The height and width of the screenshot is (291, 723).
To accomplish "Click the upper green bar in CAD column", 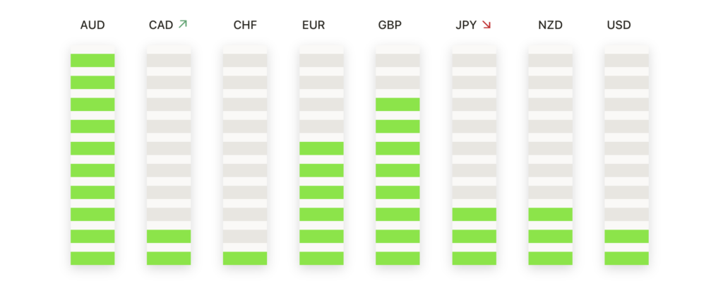I will coord(169,236).
